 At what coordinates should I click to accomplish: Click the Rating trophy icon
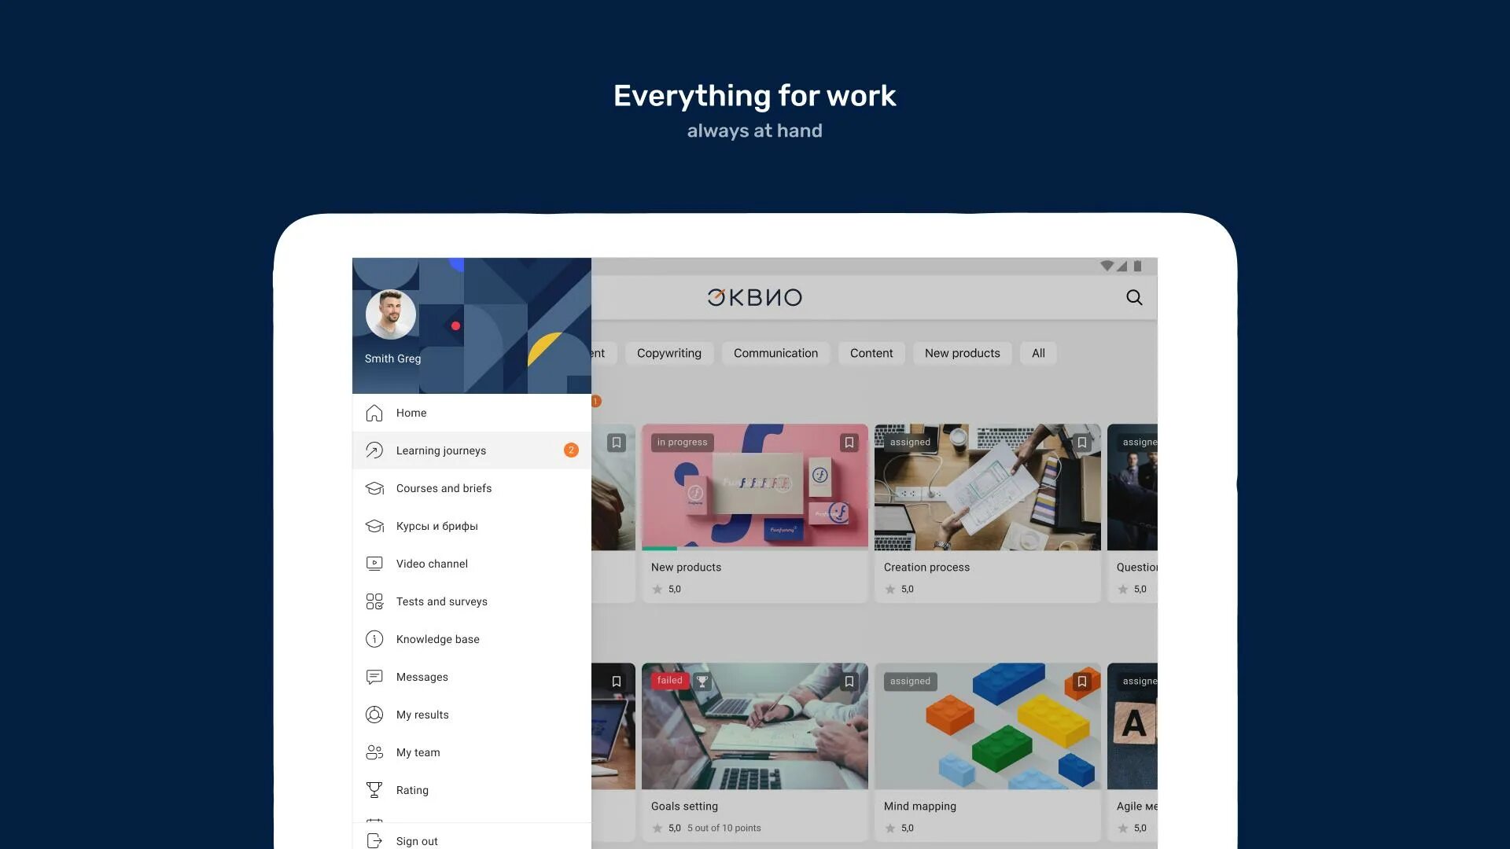(x=374, y=790)
